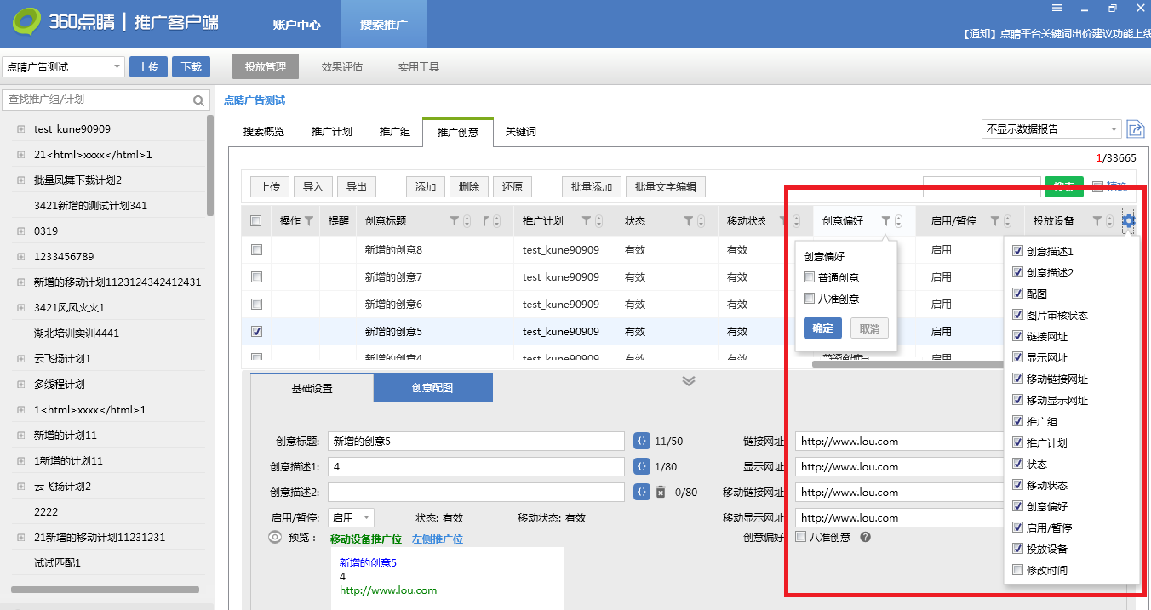This screenshot has height=610, width=1151.
Task: Expand the test_kune90909 tree node
Action: (20, 129)
